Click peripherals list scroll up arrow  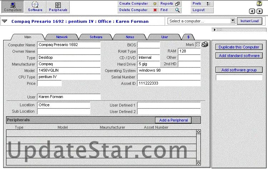point(198,132)
